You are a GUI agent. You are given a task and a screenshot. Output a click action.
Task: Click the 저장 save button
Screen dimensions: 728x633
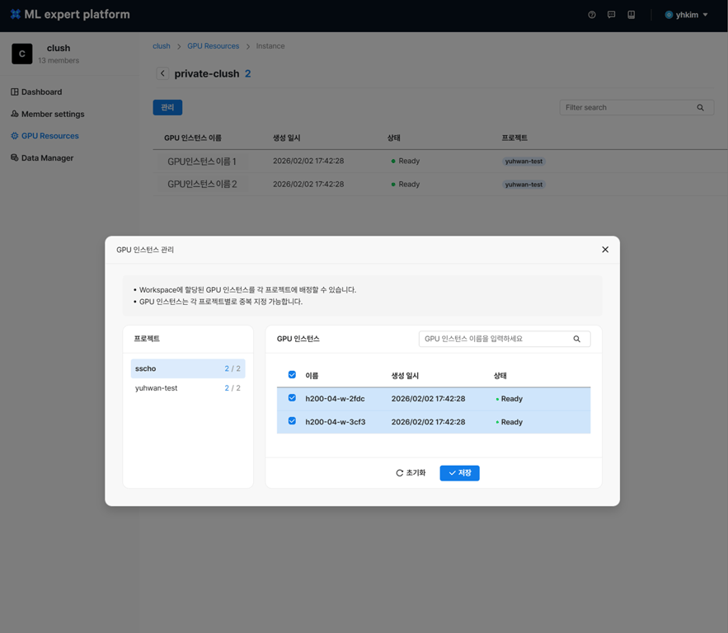pyautogui.click(x=460, y=473)
